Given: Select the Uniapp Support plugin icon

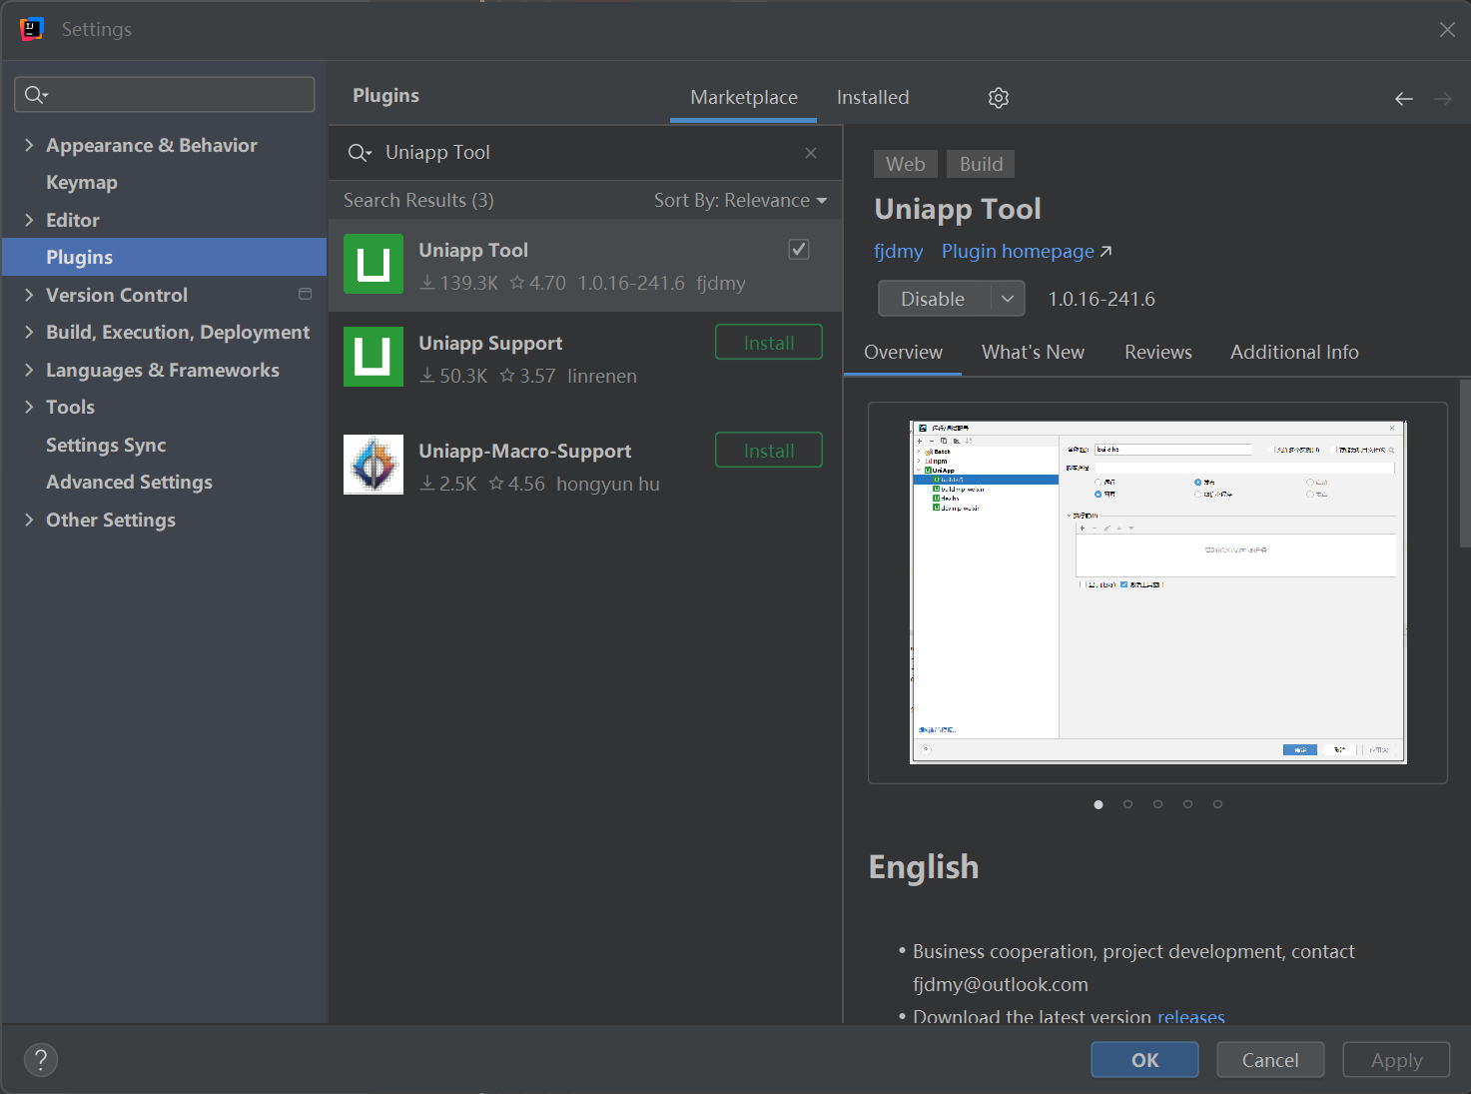Looking at the screenshot, I should click(373, 357).
